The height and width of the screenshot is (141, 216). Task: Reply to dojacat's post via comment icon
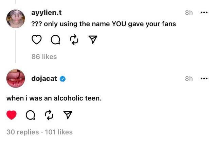point(30,116)
